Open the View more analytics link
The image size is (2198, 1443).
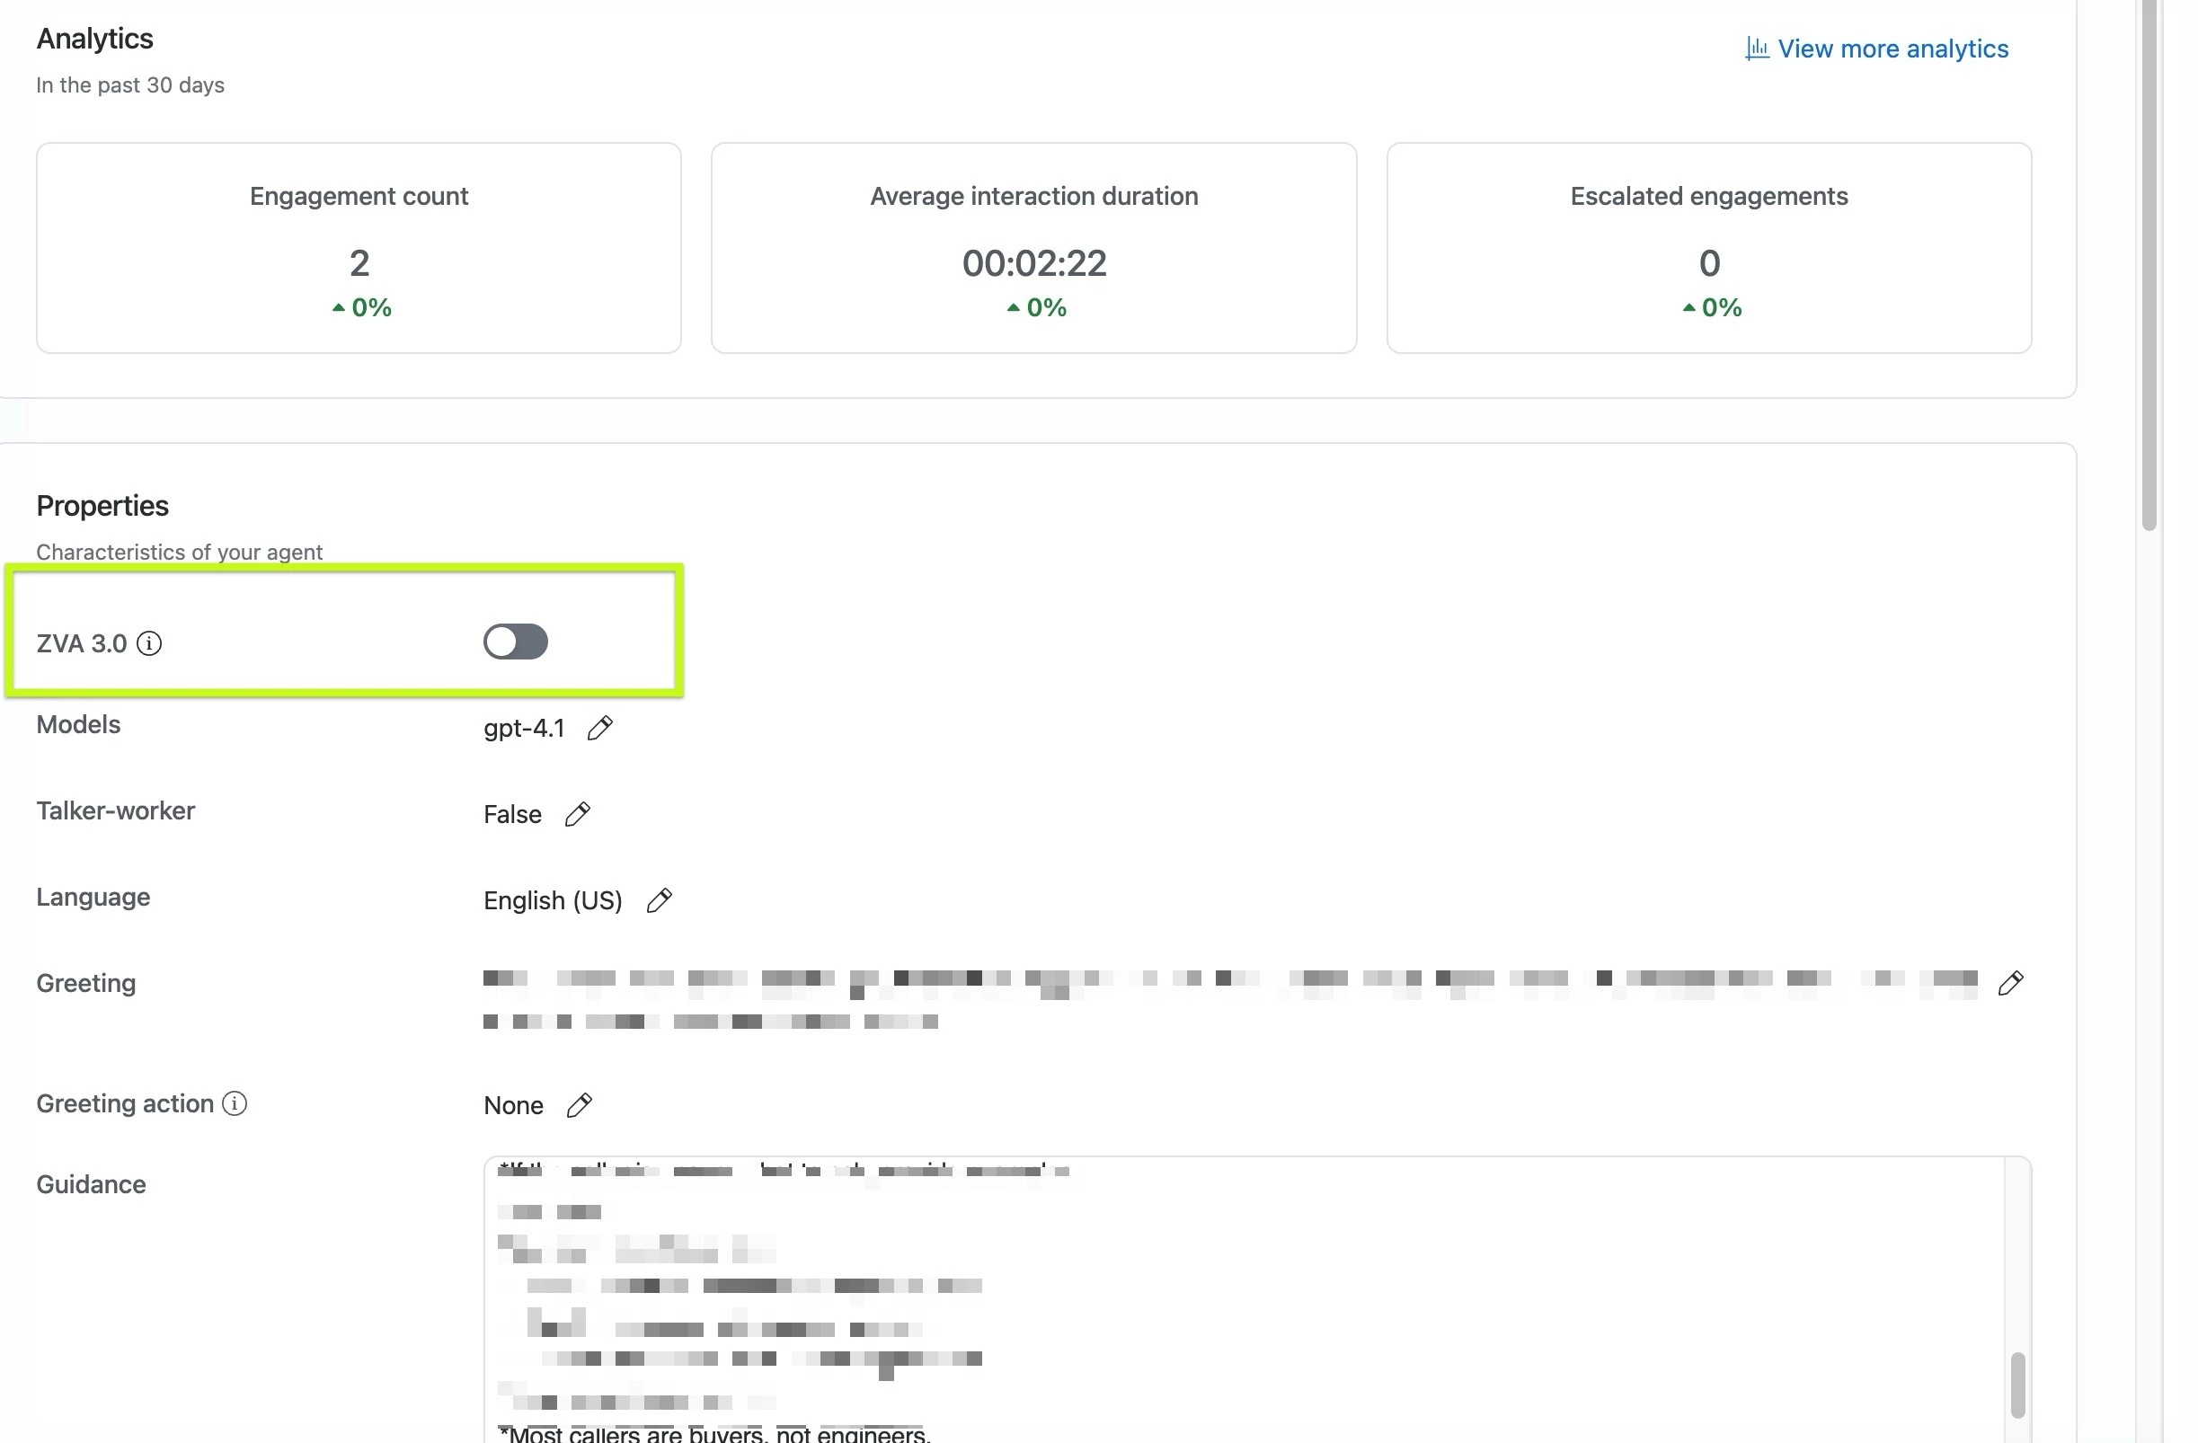1892,49
